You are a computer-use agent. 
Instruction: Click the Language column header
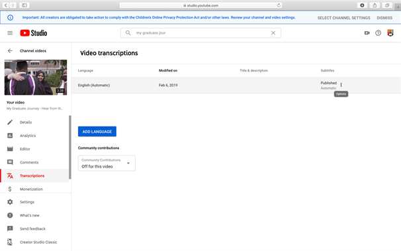click(x=85, y=70)
